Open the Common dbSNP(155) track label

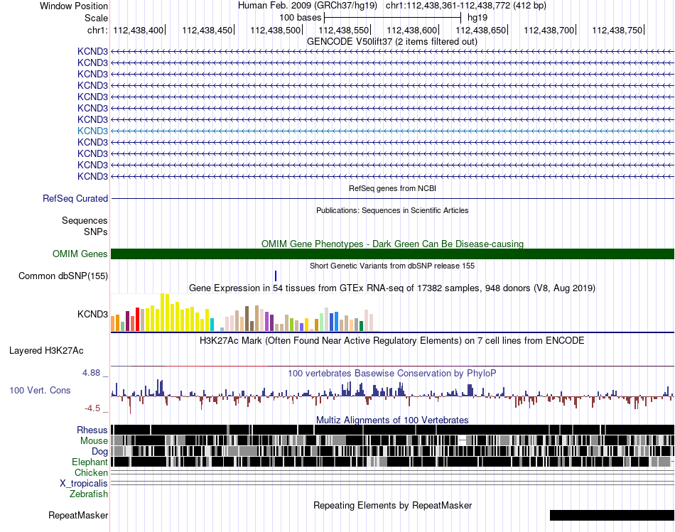coord(63,276)
